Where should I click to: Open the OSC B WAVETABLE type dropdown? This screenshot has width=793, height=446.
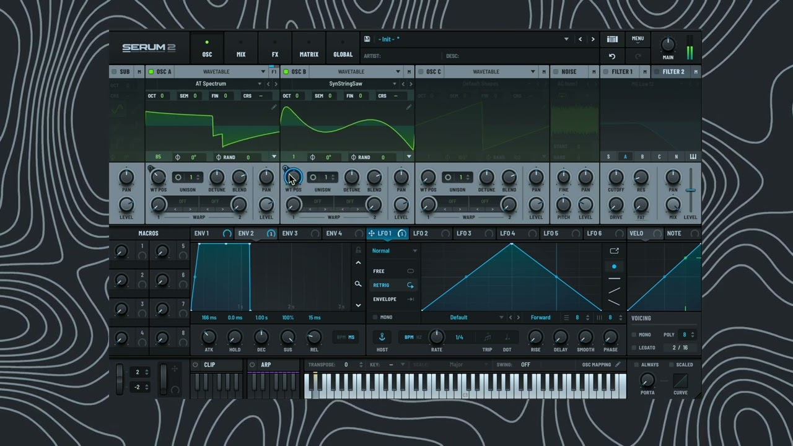(398, 72)
